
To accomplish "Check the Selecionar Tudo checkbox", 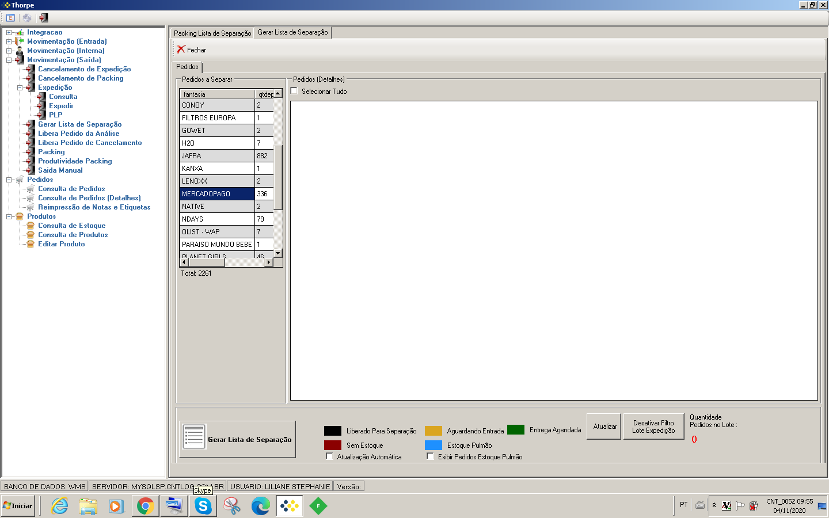I will point(294,91).
